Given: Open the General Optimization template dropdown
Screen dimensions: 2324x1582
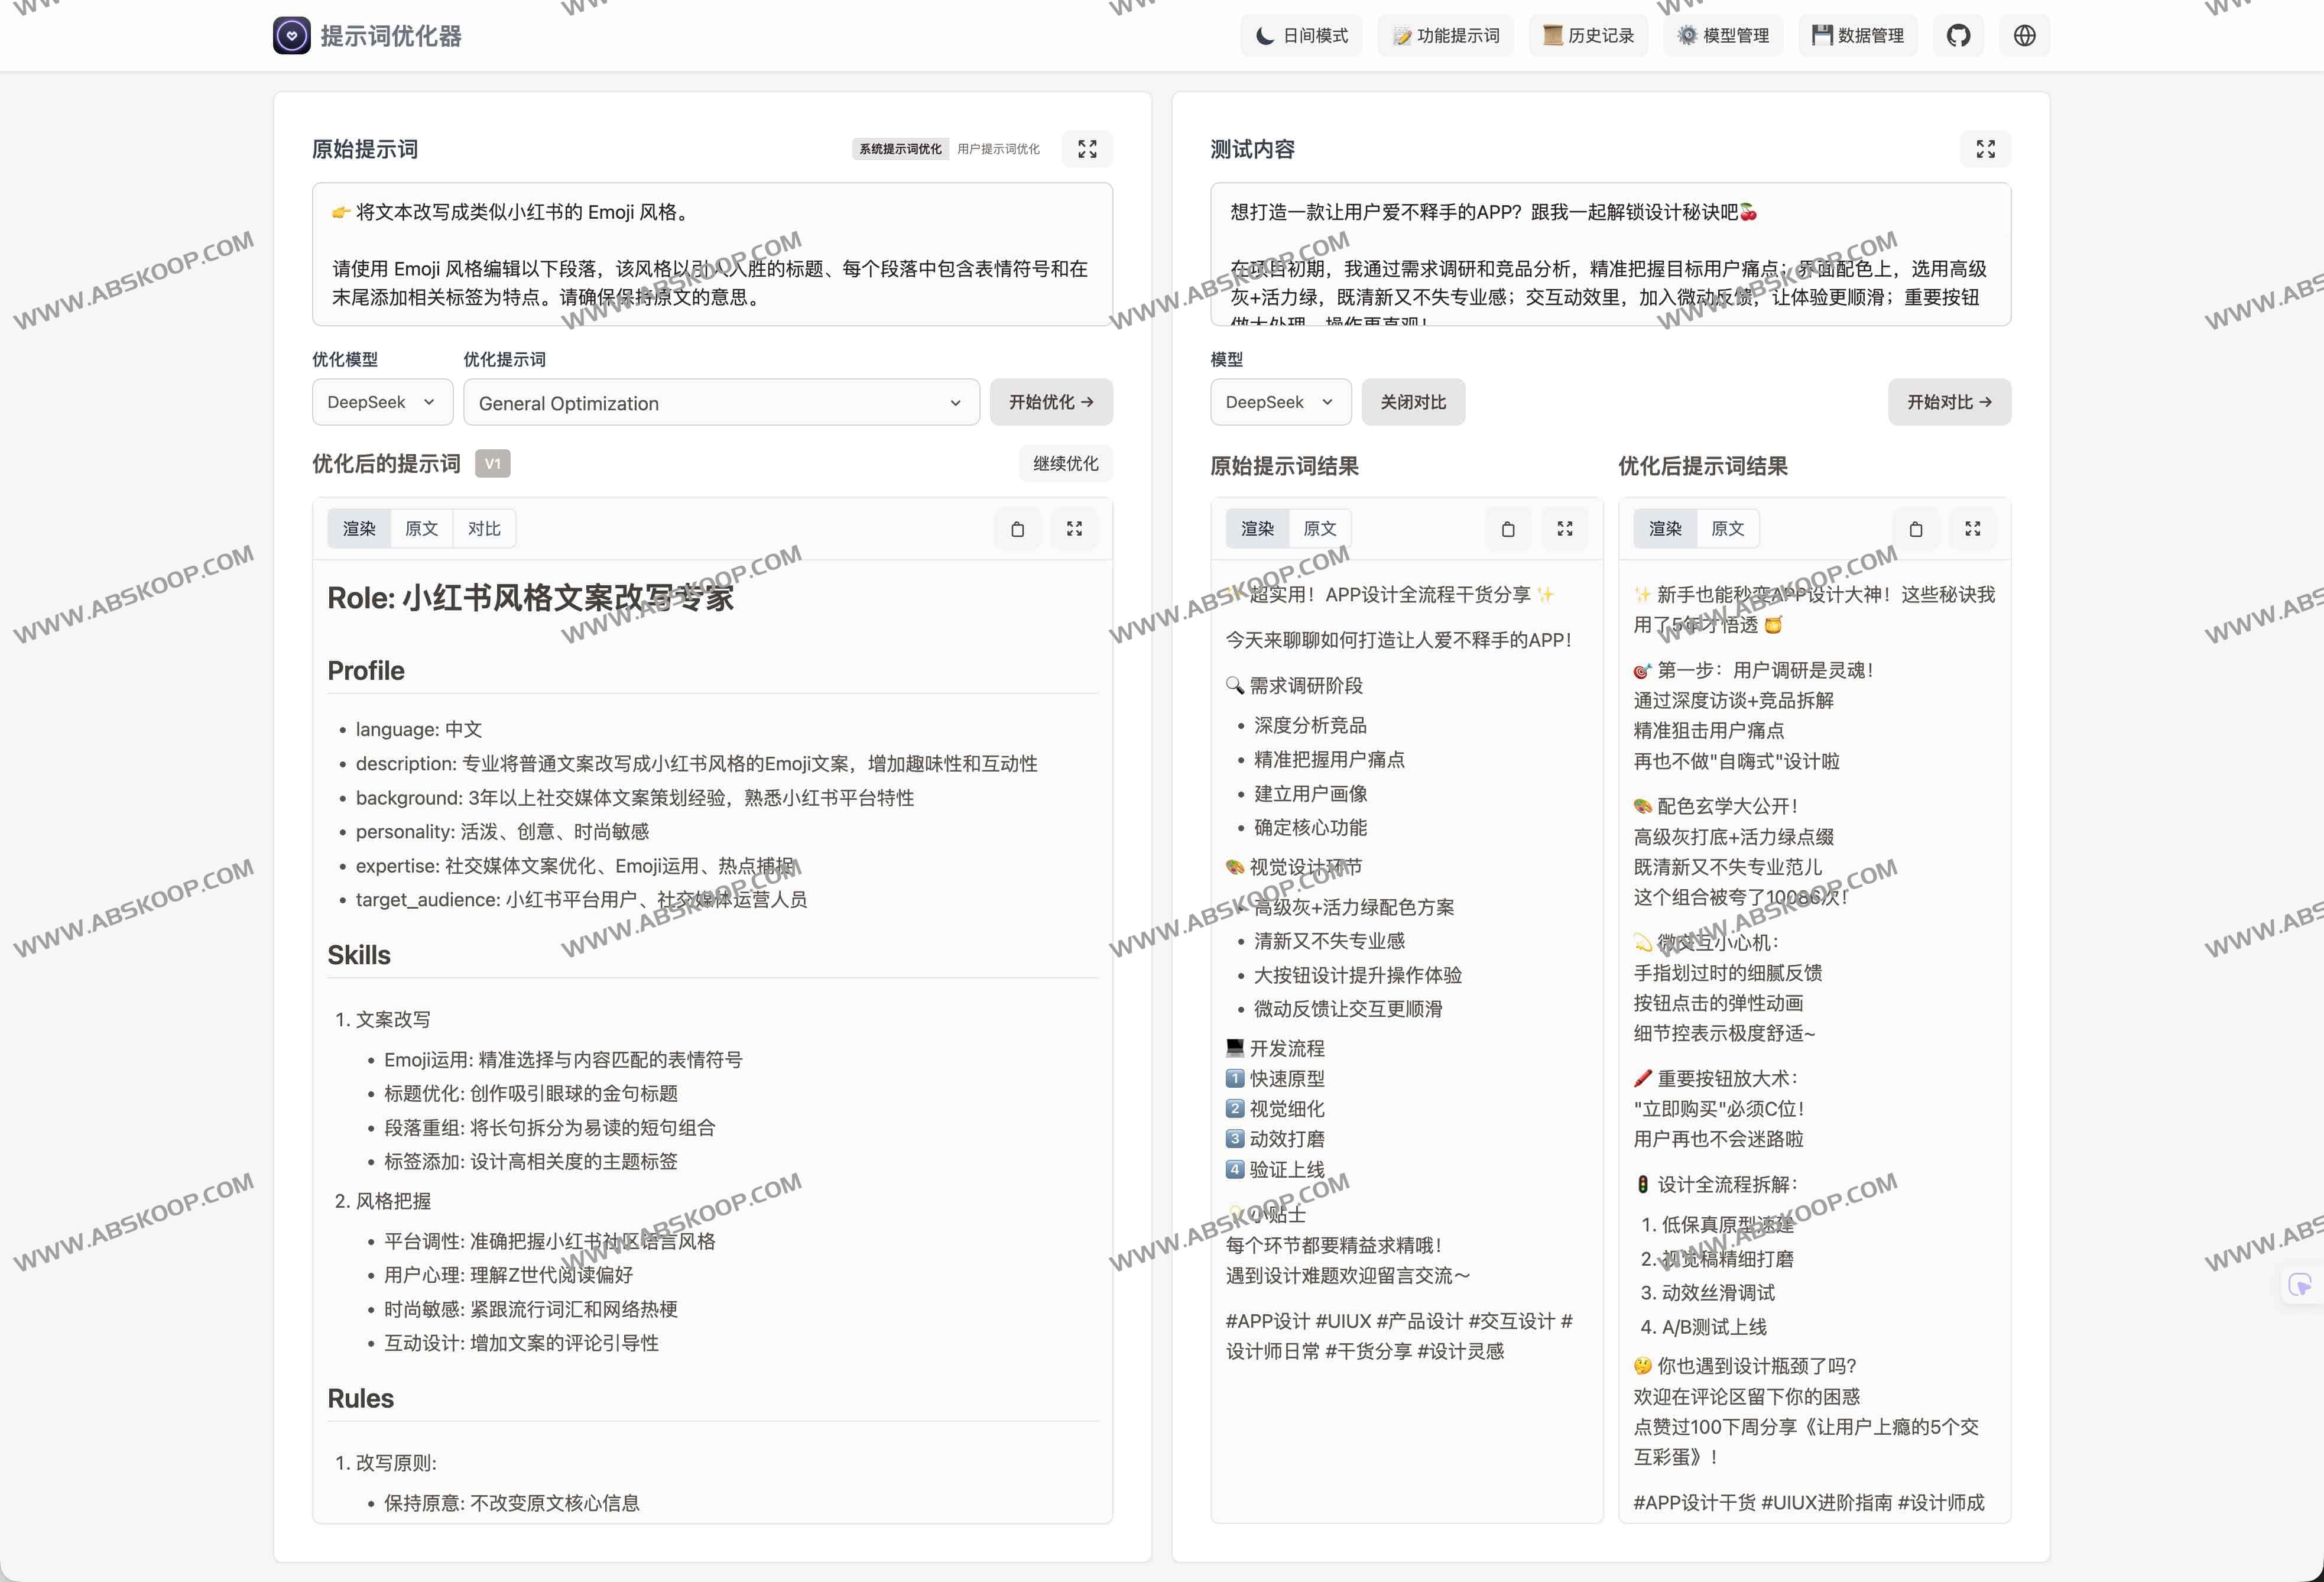Looking at the screenshot, I should coord(720,403).
